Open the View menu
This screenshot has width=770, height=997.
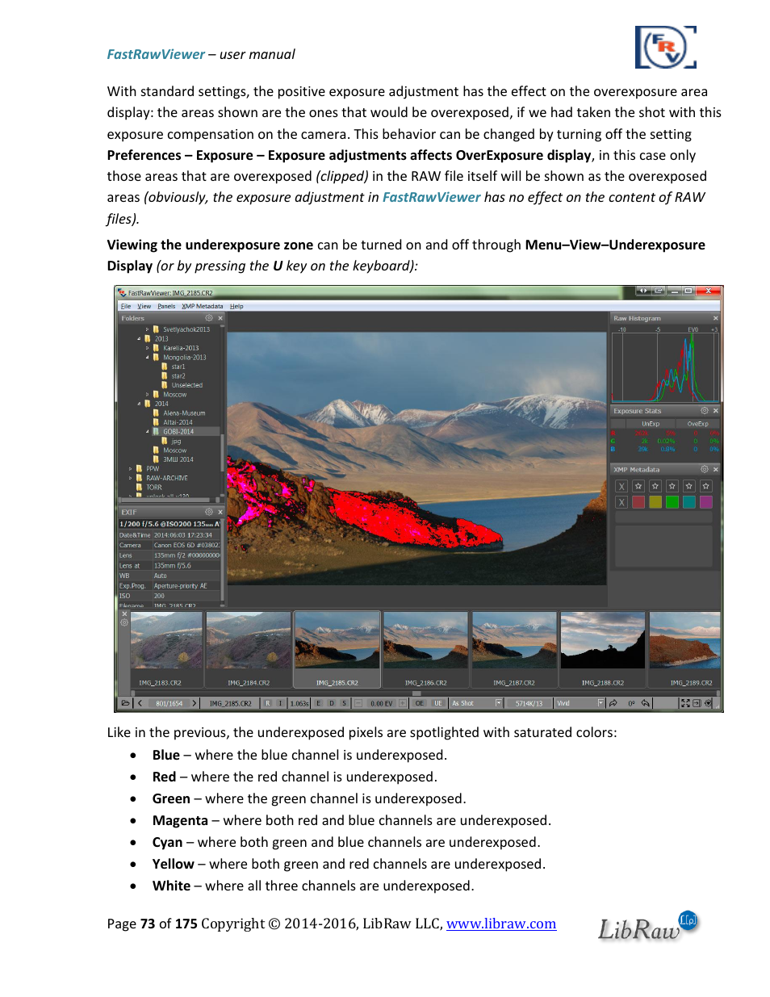(x=144, y=306)
